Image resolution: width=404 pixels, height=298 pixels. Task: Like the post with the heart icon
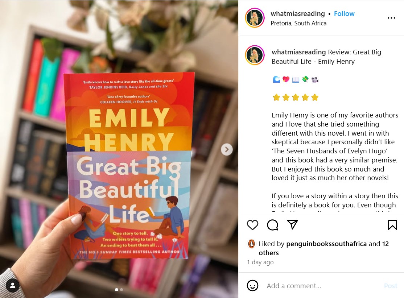pos(252,225)
